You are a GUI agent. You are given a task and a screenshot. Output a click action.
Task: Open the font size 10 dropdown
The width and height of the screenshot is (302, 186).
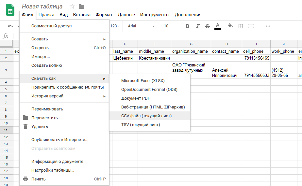coord(171,26)
